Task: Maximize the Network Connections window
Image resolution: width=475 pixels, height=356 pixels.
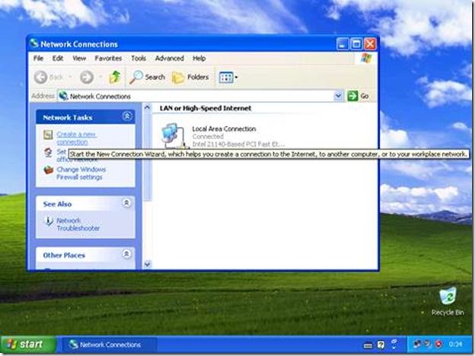Action: [356, 44]
